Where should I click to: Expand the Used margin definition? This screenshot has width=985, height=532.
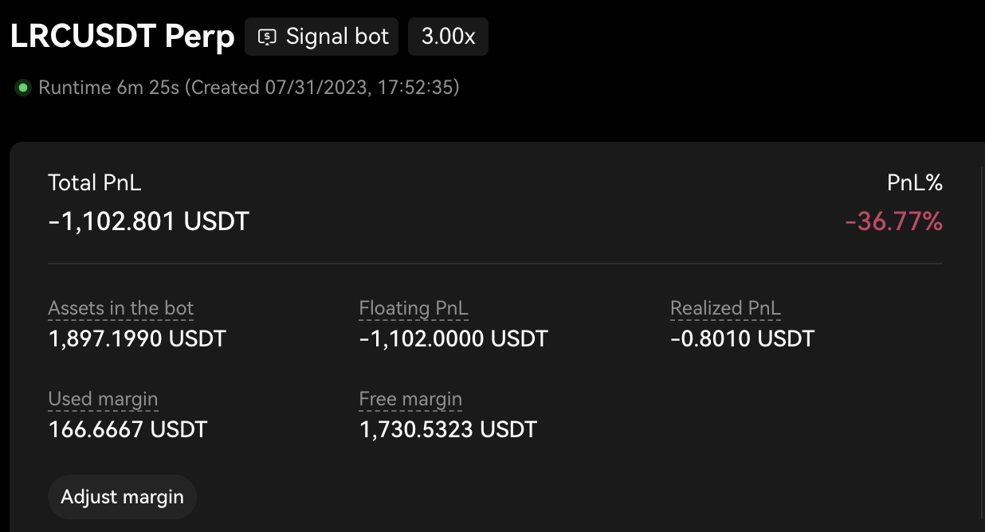coord(103,399)
